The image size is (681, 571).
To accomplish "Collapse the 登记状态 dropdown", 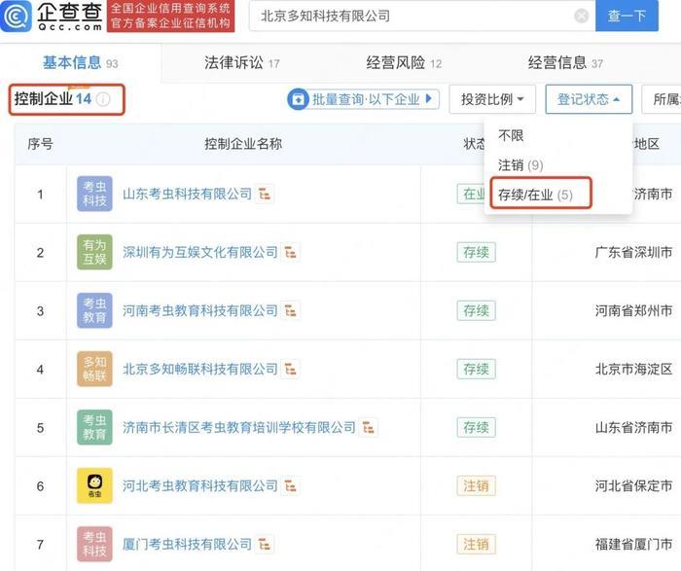I will click(x=589, y=99).
